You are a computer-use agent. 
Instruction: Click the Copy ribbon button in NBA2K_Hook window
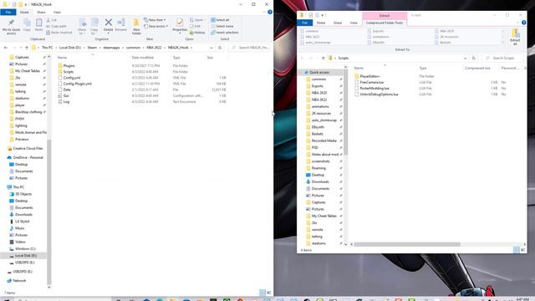[x=27, y=25]
